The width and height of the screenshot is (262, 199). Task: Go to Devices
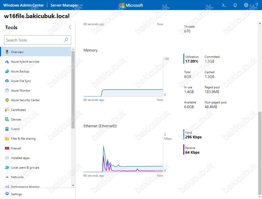[x=36, y=119]
